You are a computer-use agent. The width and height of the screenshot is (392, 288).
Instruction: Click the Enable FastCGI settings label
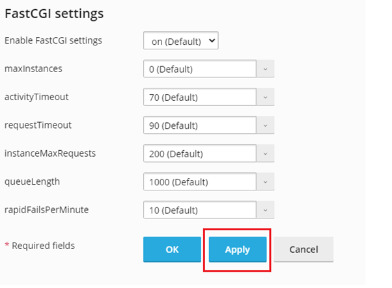pyautogui.click(x=53, y=40)
